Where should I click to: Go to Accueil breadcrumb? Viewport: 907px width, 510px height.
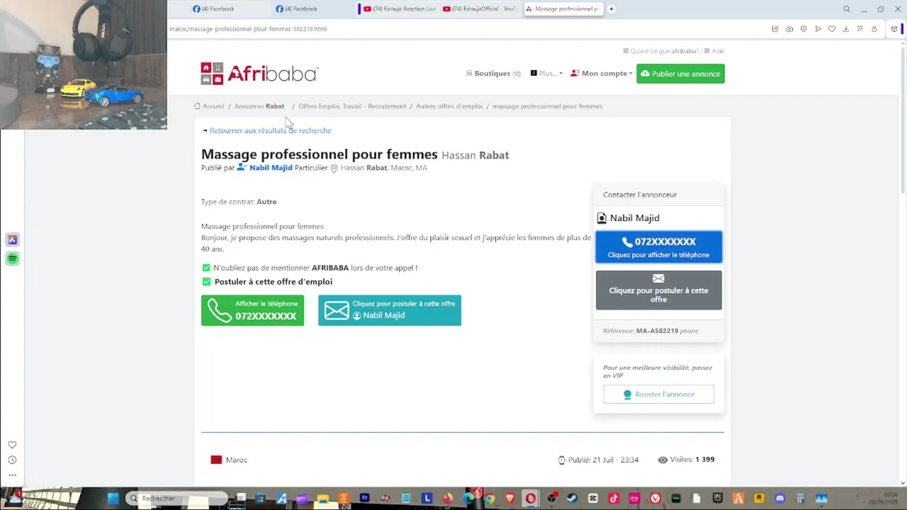[209, 106]
